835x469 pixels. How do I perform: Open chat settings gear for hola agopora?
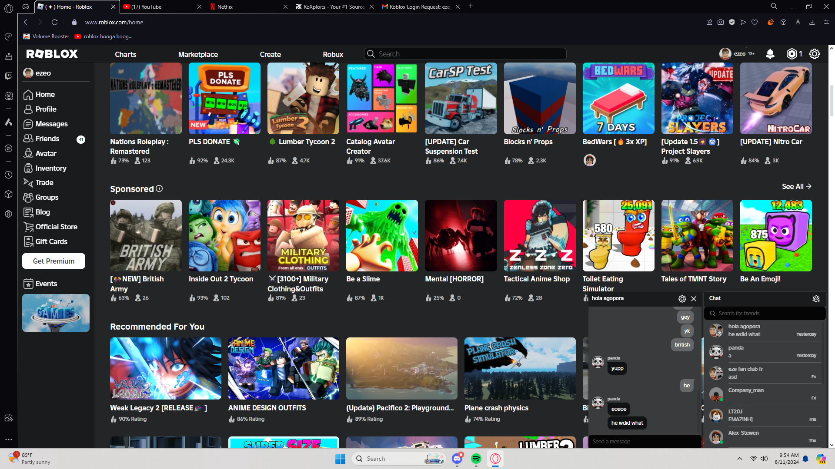pos(682,299)
